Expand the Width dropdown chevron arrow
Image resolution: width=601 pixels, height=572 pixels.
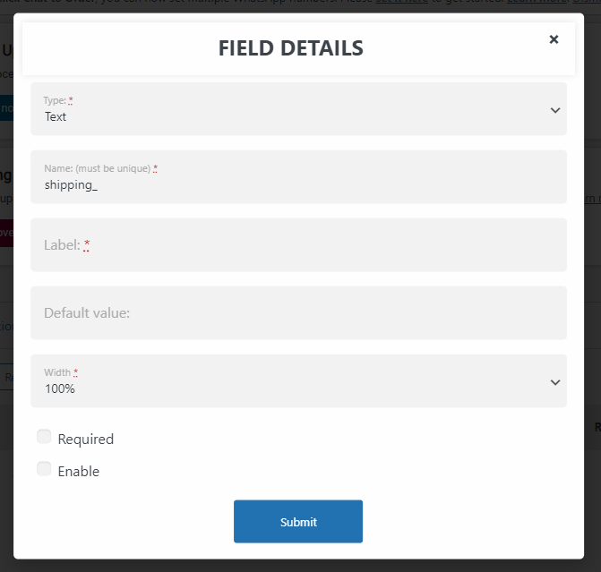tap(555, 382)
